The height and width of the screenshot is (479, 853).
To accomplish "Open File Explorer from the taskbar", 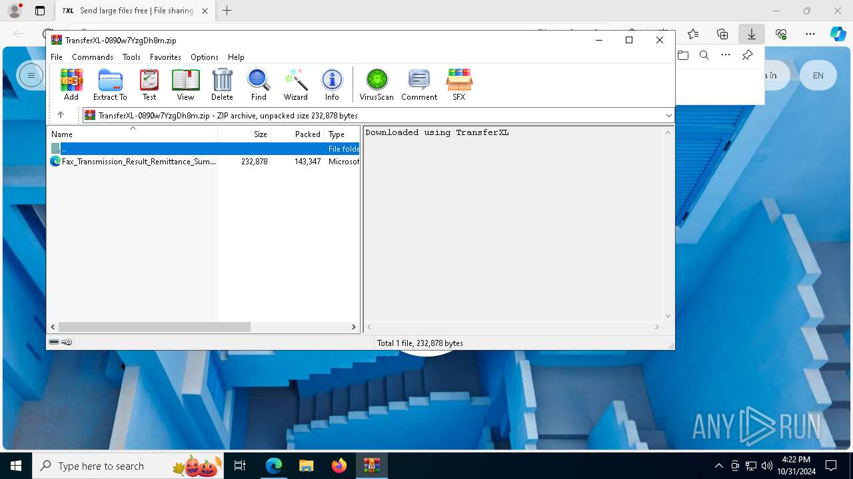I will click(x=307, y=466).
